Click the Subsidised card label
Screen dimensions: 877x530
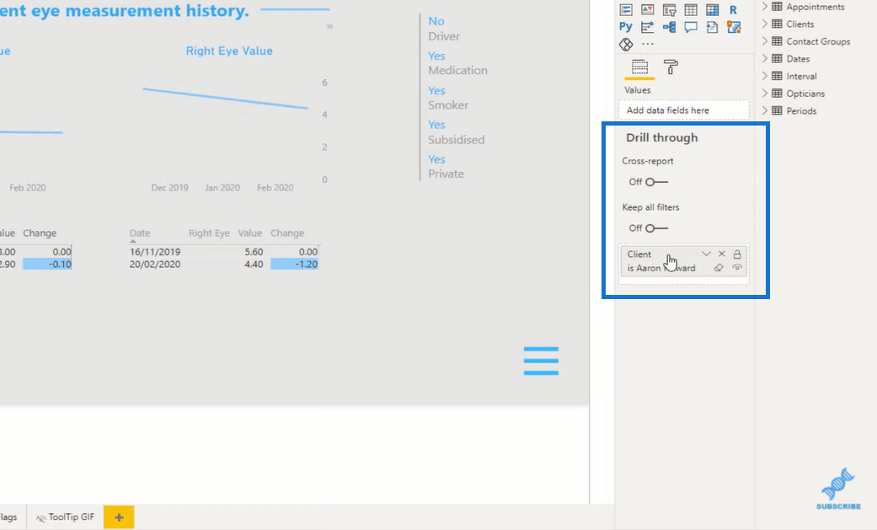(457, 140)
